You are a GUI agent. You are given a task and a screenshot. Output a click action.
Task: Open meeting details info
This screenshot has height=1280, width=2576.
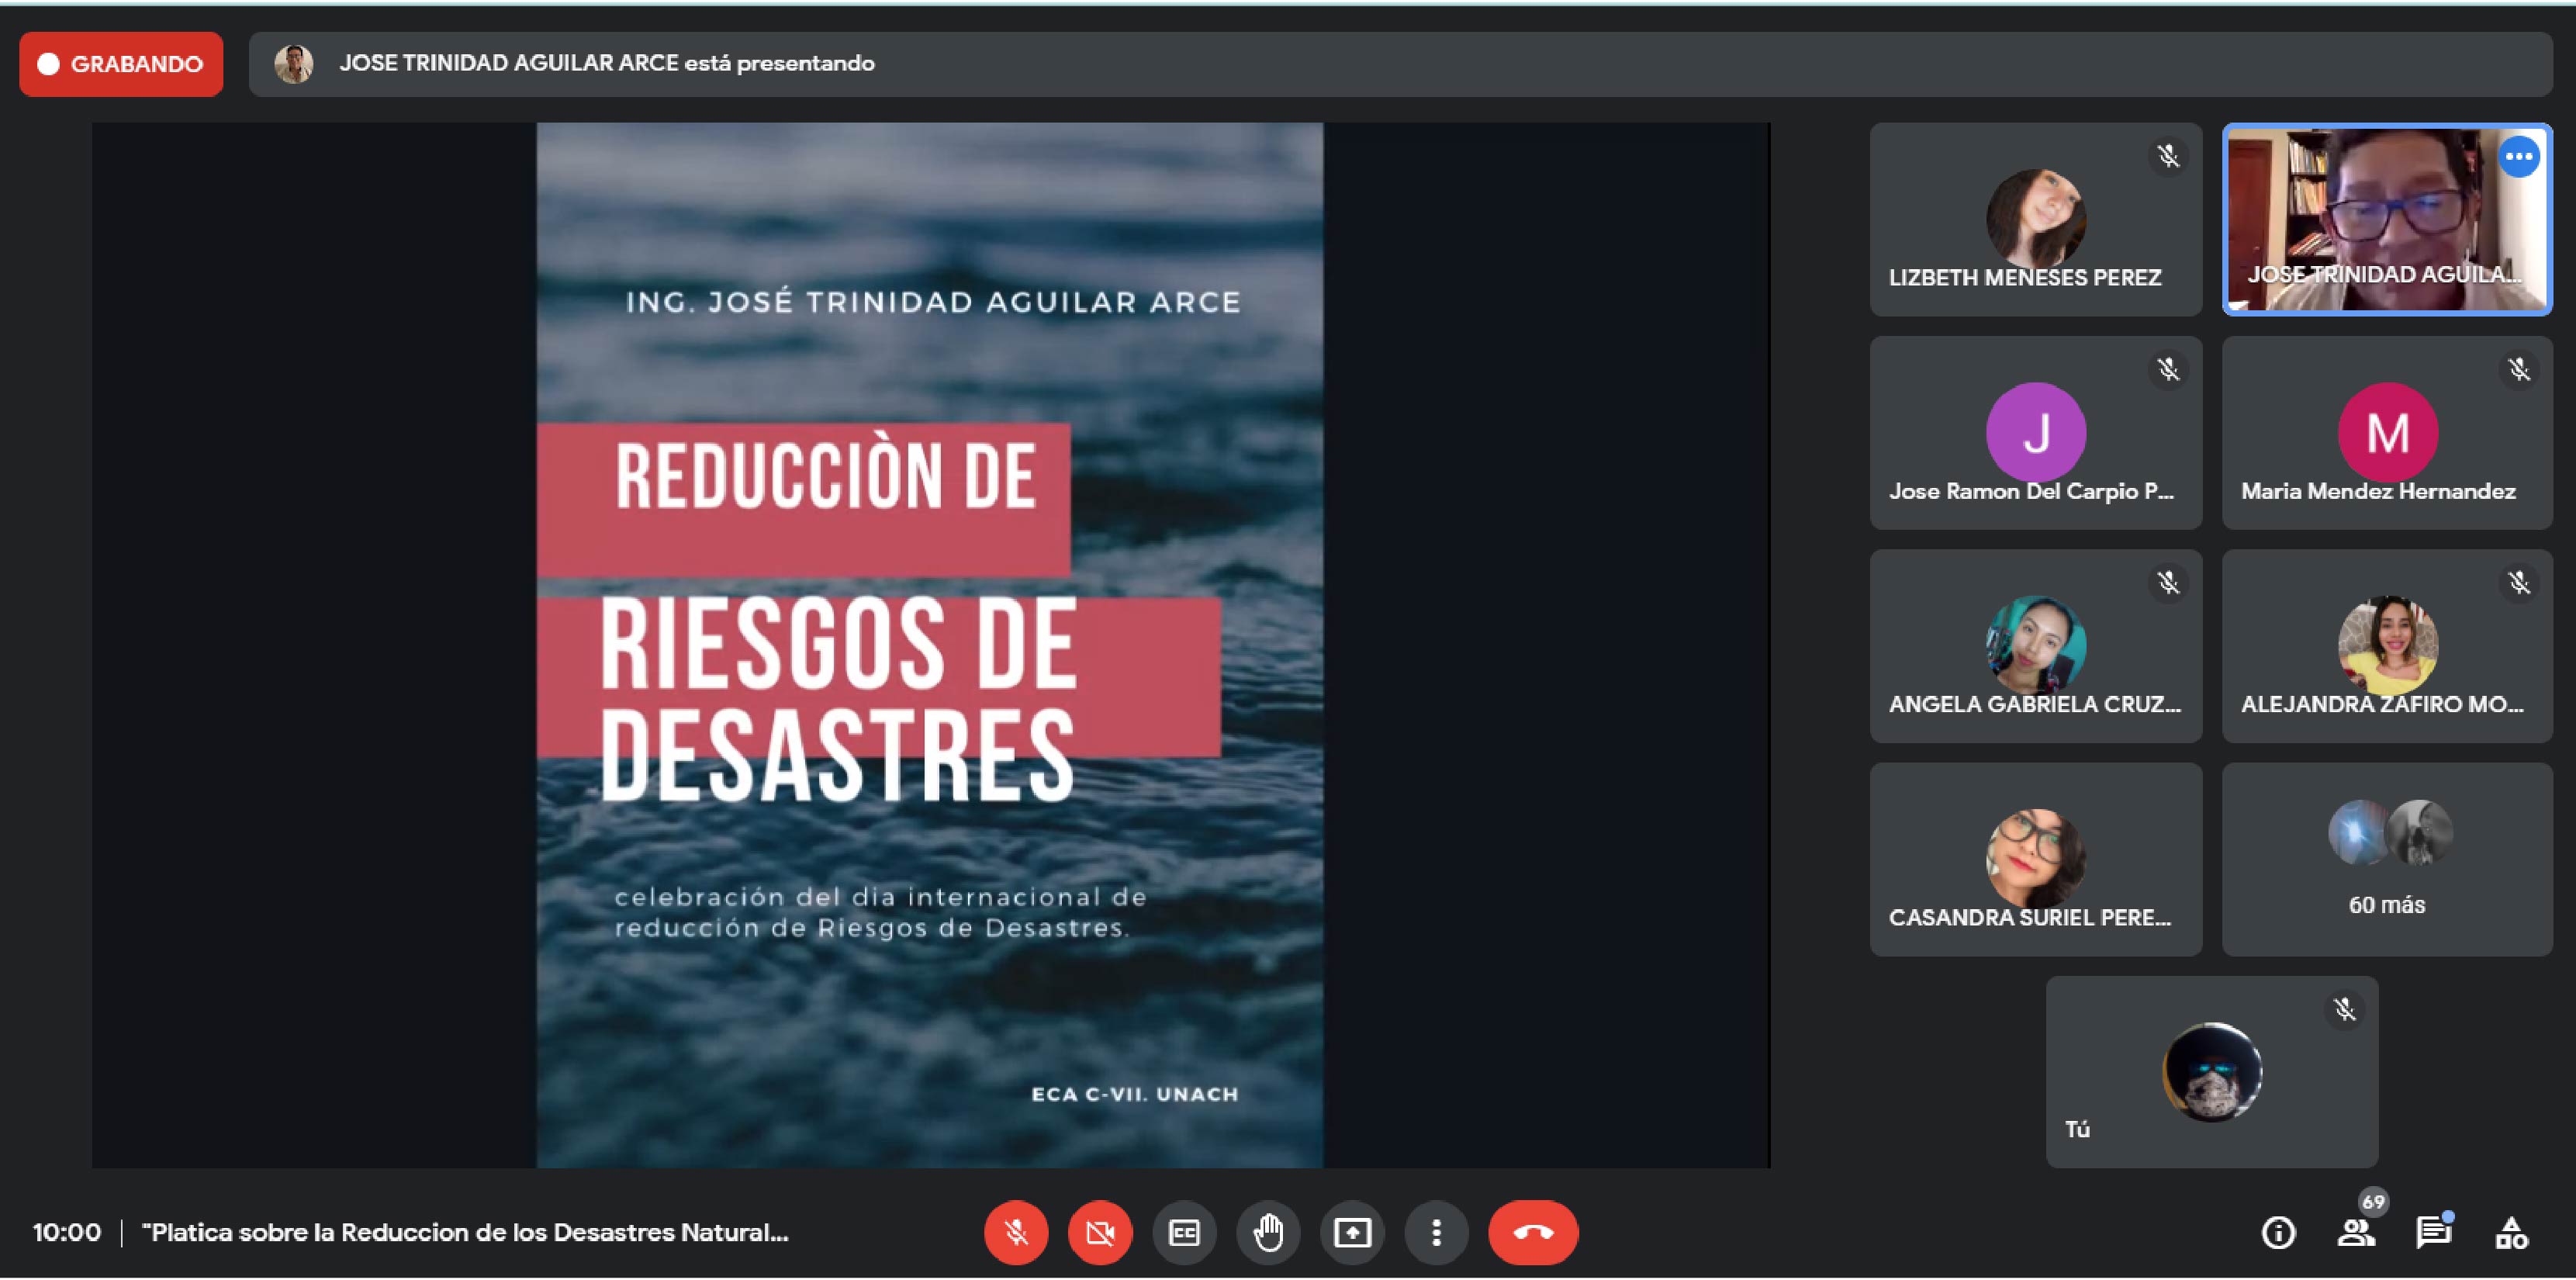tap(2278, 1232)
